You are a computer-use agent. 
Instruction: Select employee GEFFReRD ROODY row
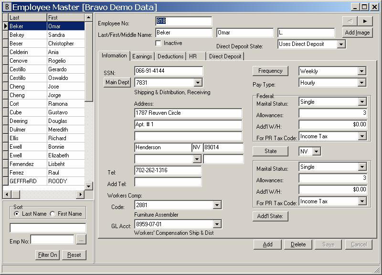click(x=46, y=181)
